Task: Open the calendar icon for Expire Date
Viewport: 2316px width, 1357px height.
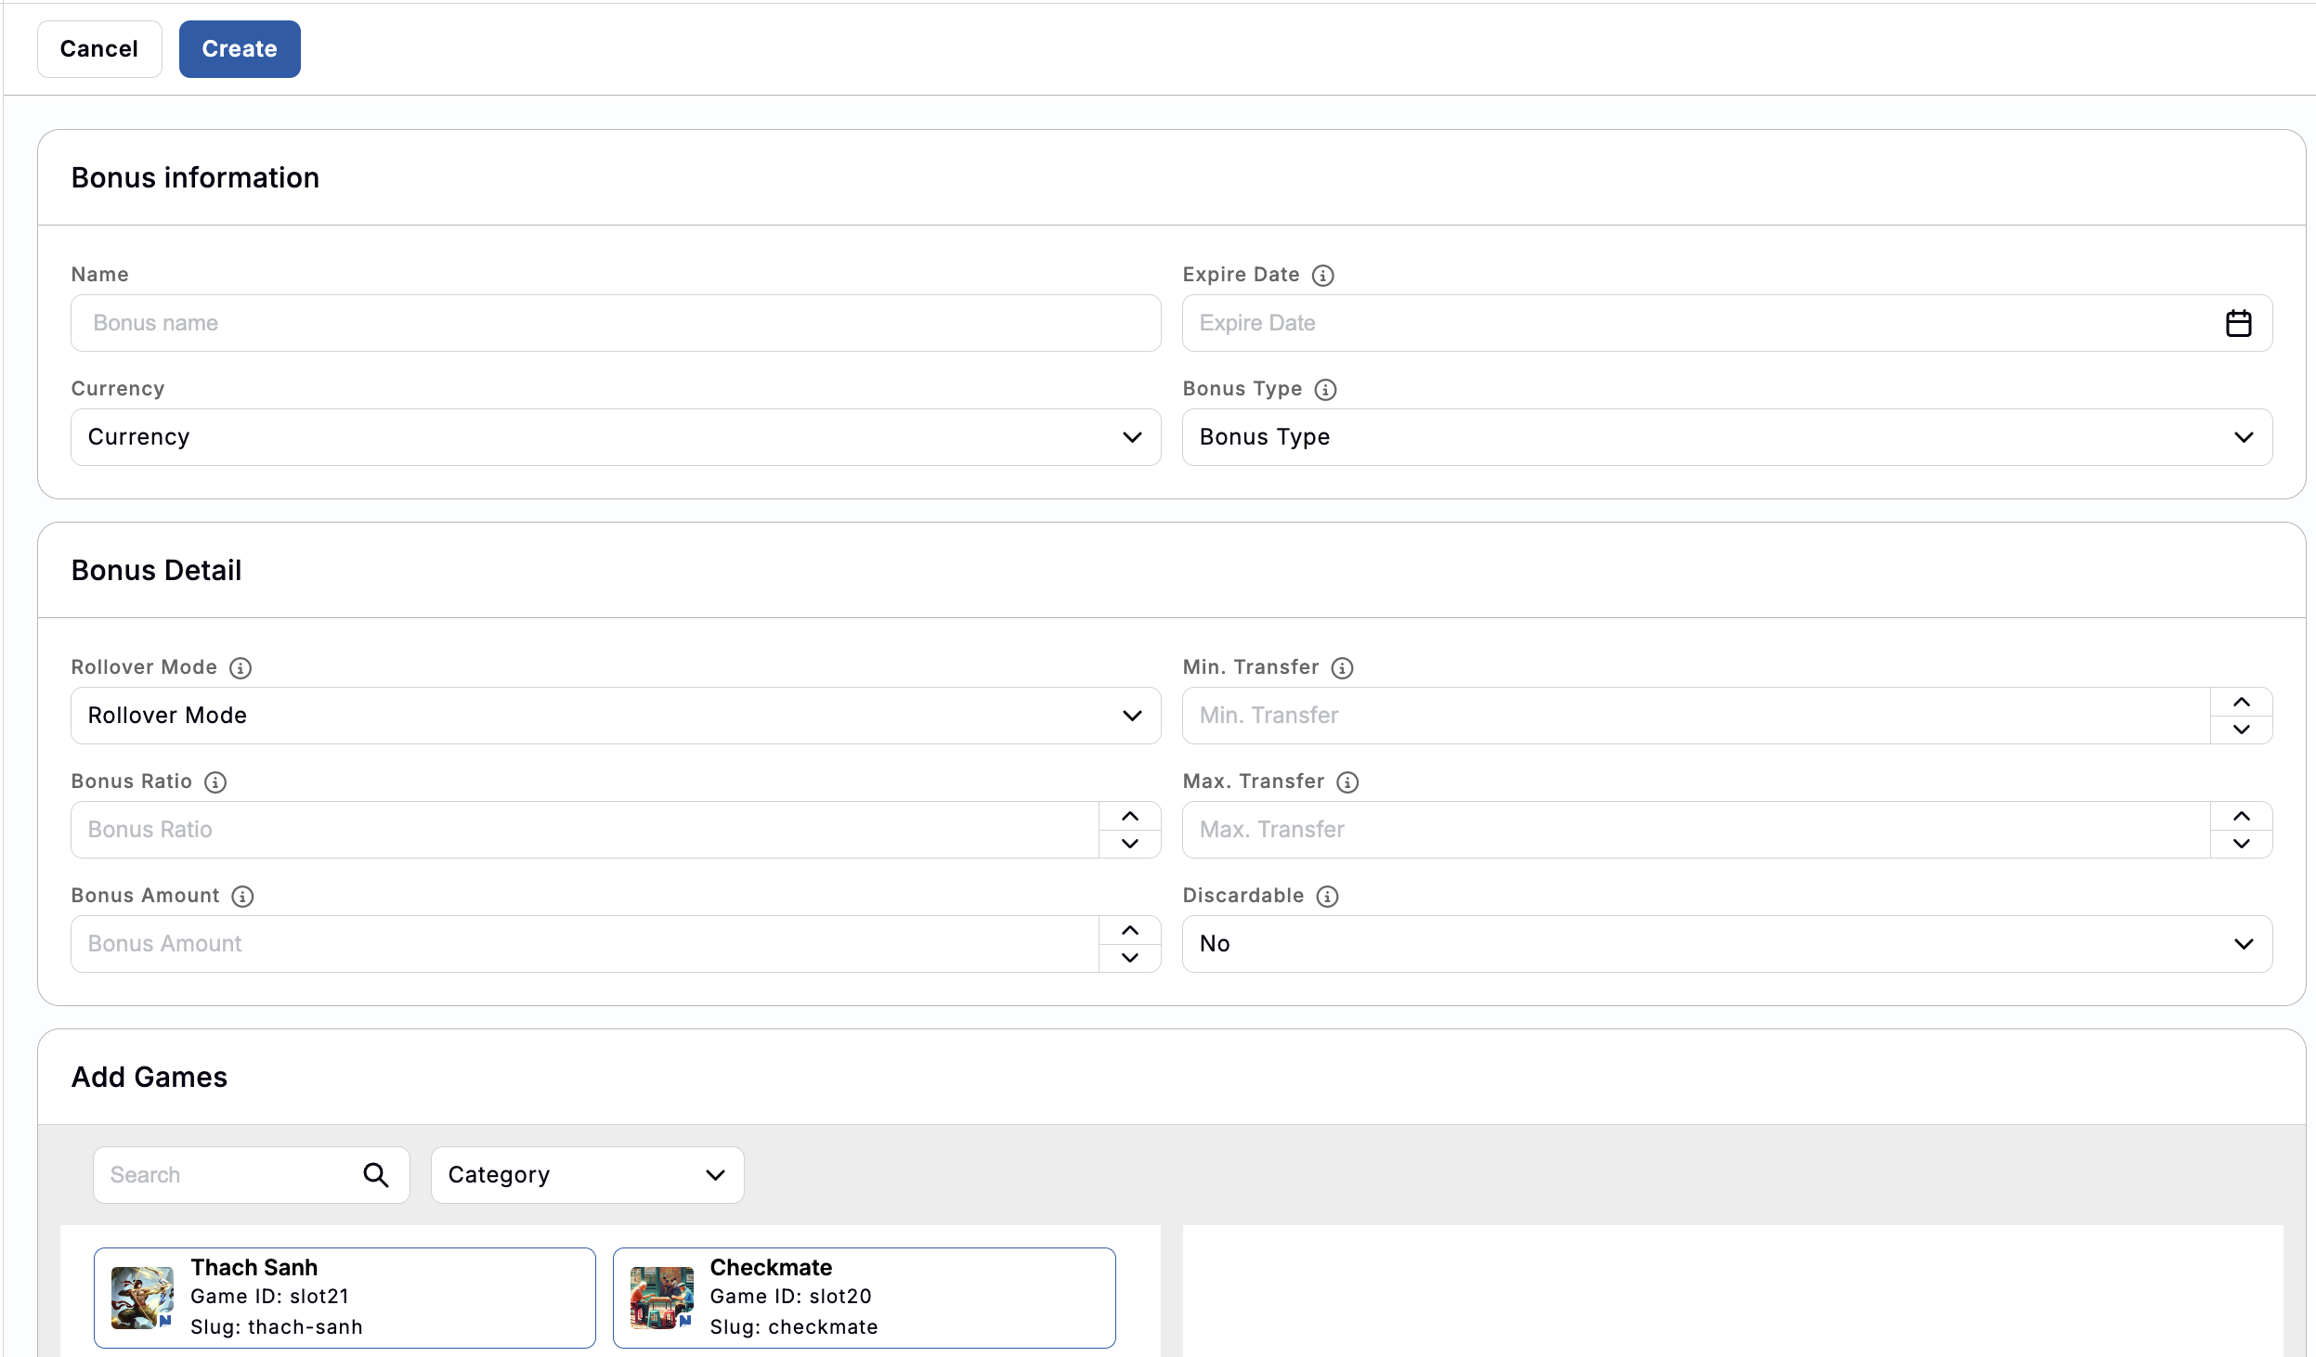Action: (x=2238, y=322)
